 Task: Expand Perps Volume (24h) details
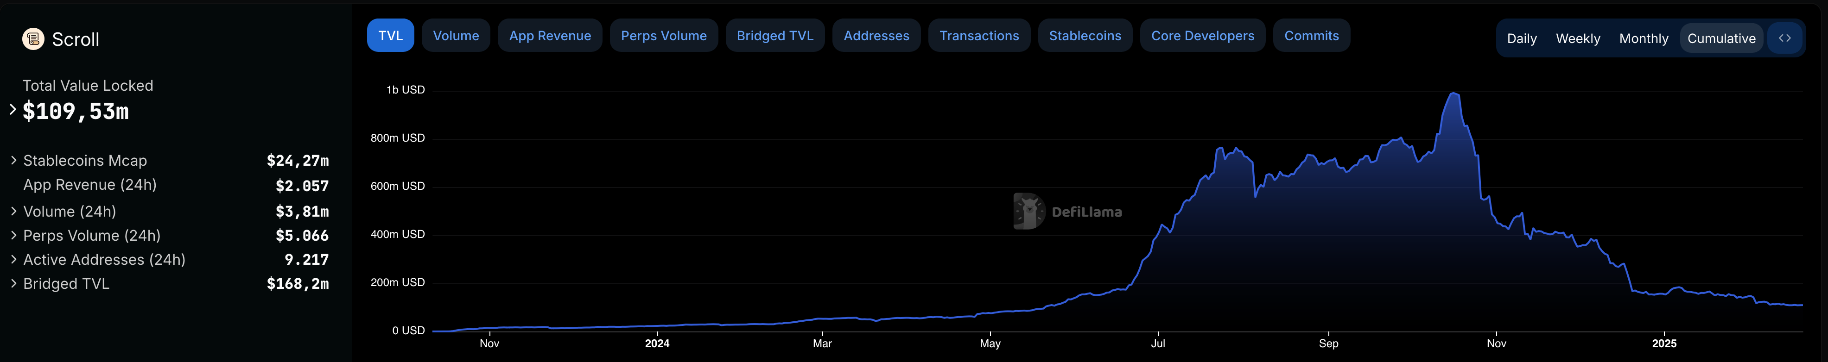[13, 235]
